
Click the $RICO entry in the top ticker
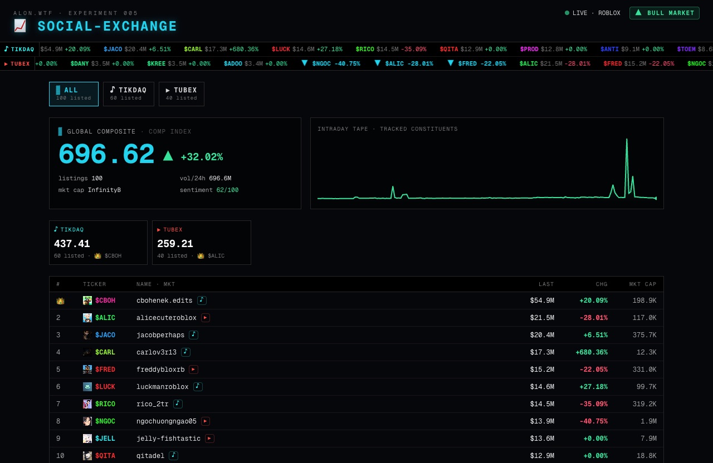(x=391, y=49)
